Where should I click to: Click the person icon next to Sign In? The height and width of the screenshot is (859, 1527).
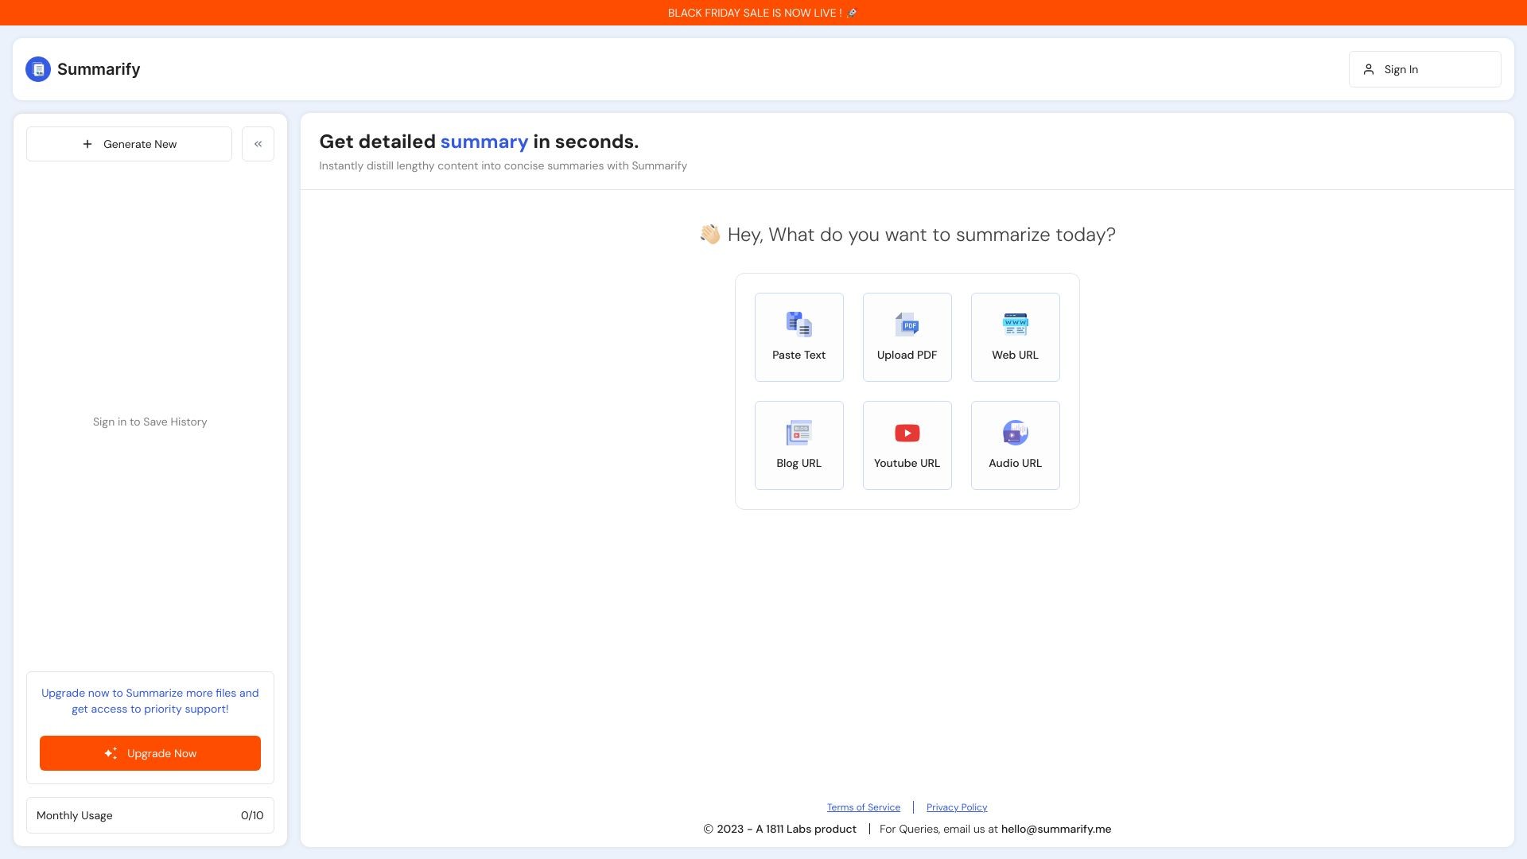[1369, 69]
